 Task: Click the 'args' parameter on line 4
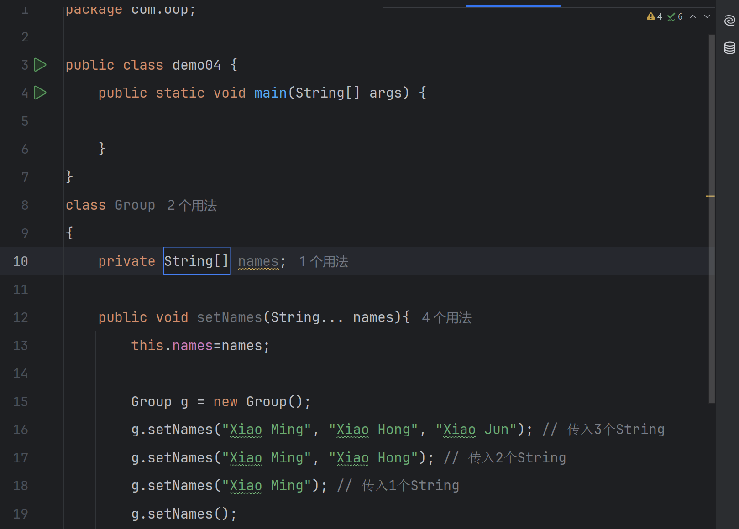386,93
